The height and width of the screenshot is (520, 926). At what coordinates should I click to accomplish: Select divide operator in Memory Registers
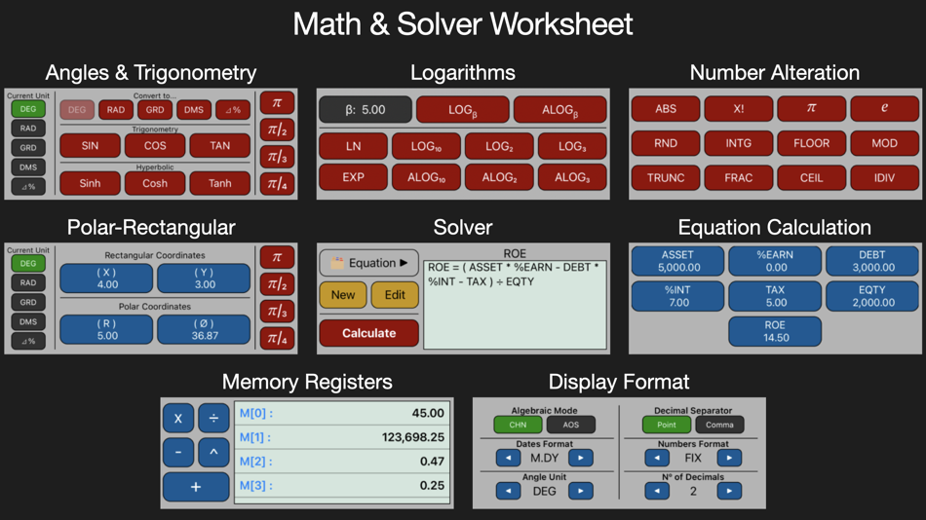(x=213, y=419)
